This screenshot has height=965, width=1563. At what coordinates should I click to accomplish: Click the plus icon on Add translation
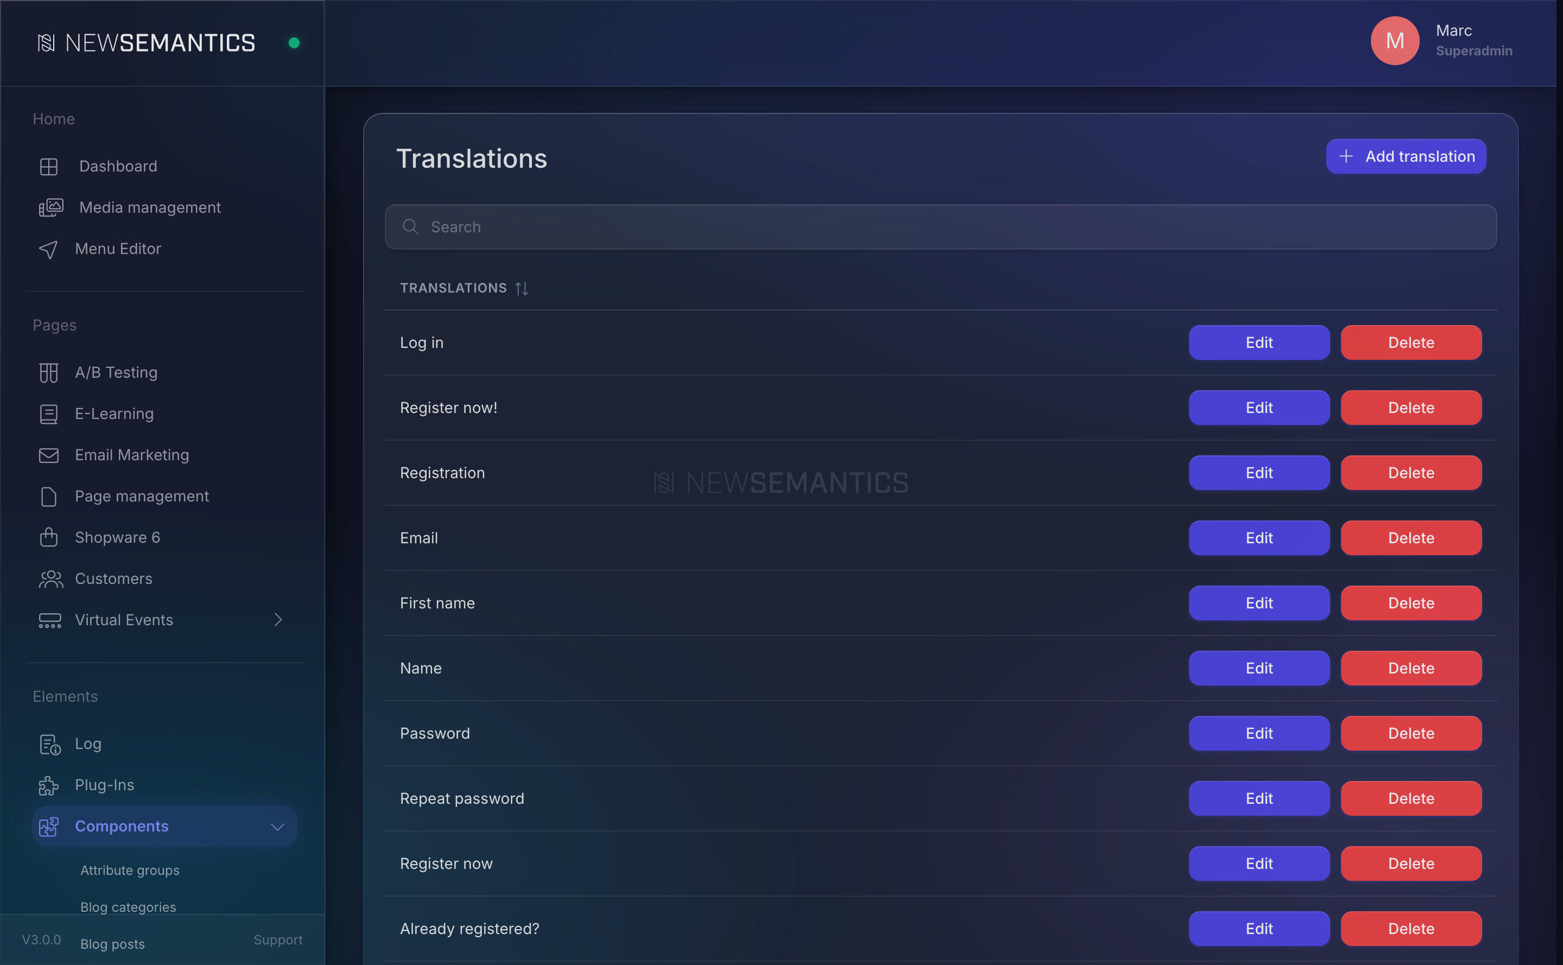coord(1346,156)
